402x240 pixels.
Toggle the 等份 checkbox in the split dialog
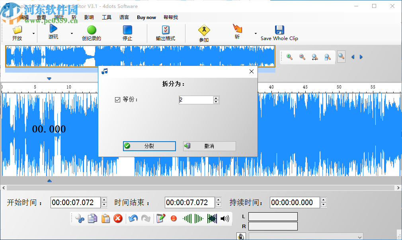click(117, 100)
